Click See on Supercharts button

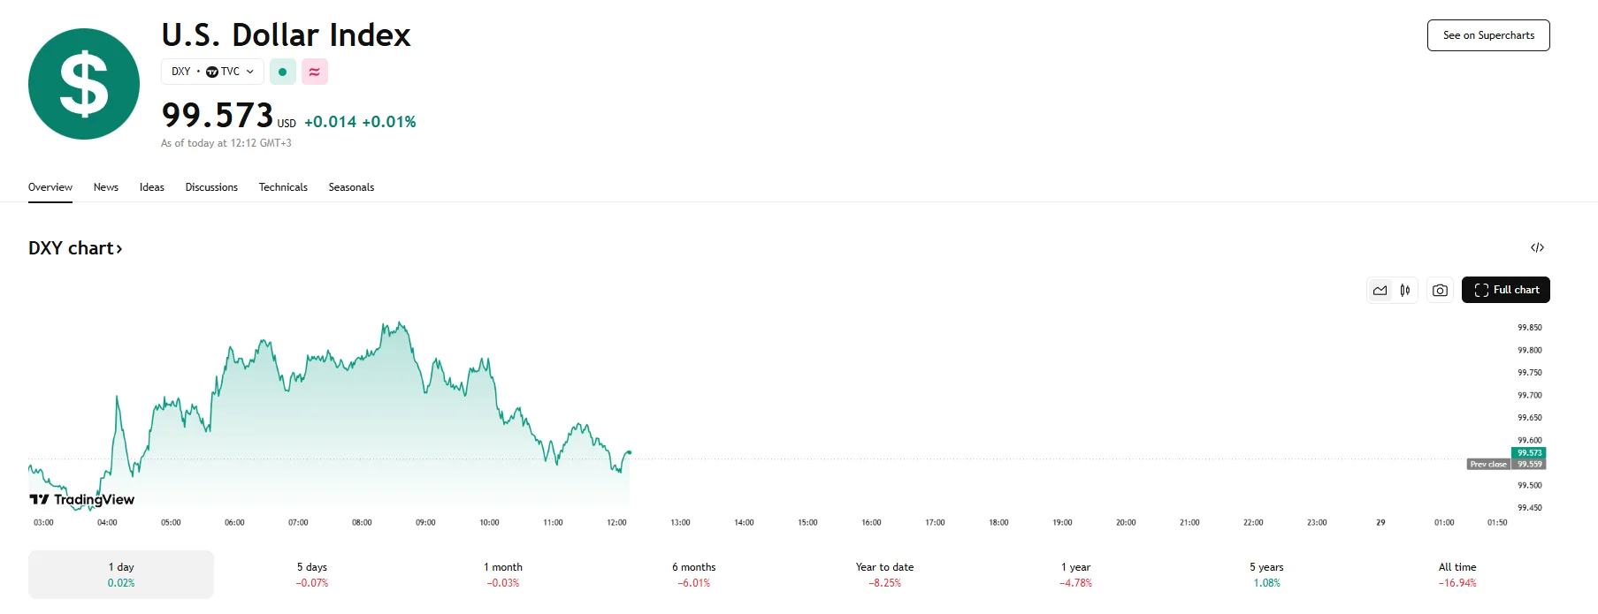tap(1488, 35)
